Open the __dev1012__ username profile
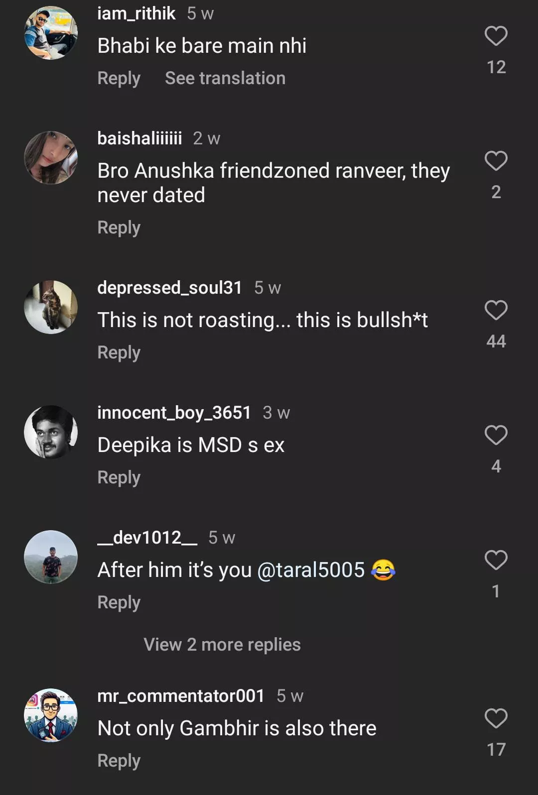This screenshot has height=795, width=538. point(147,538)
